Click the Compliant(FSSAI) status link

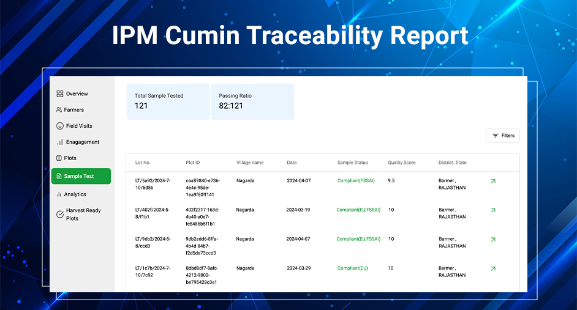tap(356, 181)
